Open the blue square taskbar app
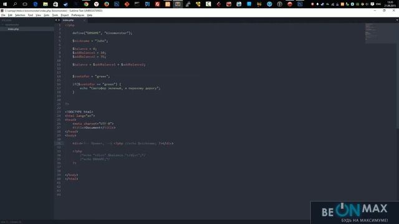399x224 pixels. (249, 4)
